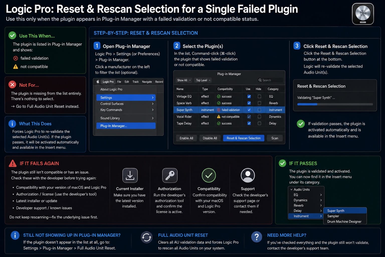Click the green check beside If validation passes
The width and height of the screenshot is (385, 257).
tap(301, 124)
